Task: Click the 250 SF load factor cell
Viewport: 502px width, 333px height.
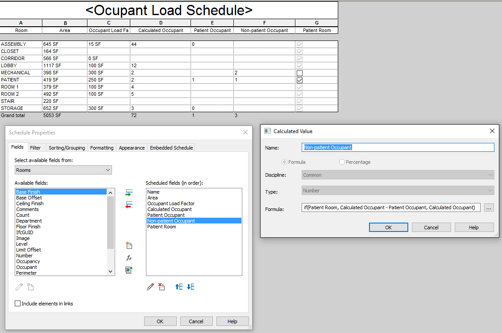Action: tap(108, 80)
